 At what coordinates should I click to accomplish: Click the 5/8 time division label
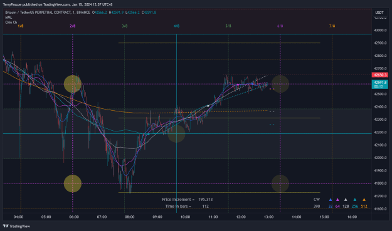click(x=228, y=26)
